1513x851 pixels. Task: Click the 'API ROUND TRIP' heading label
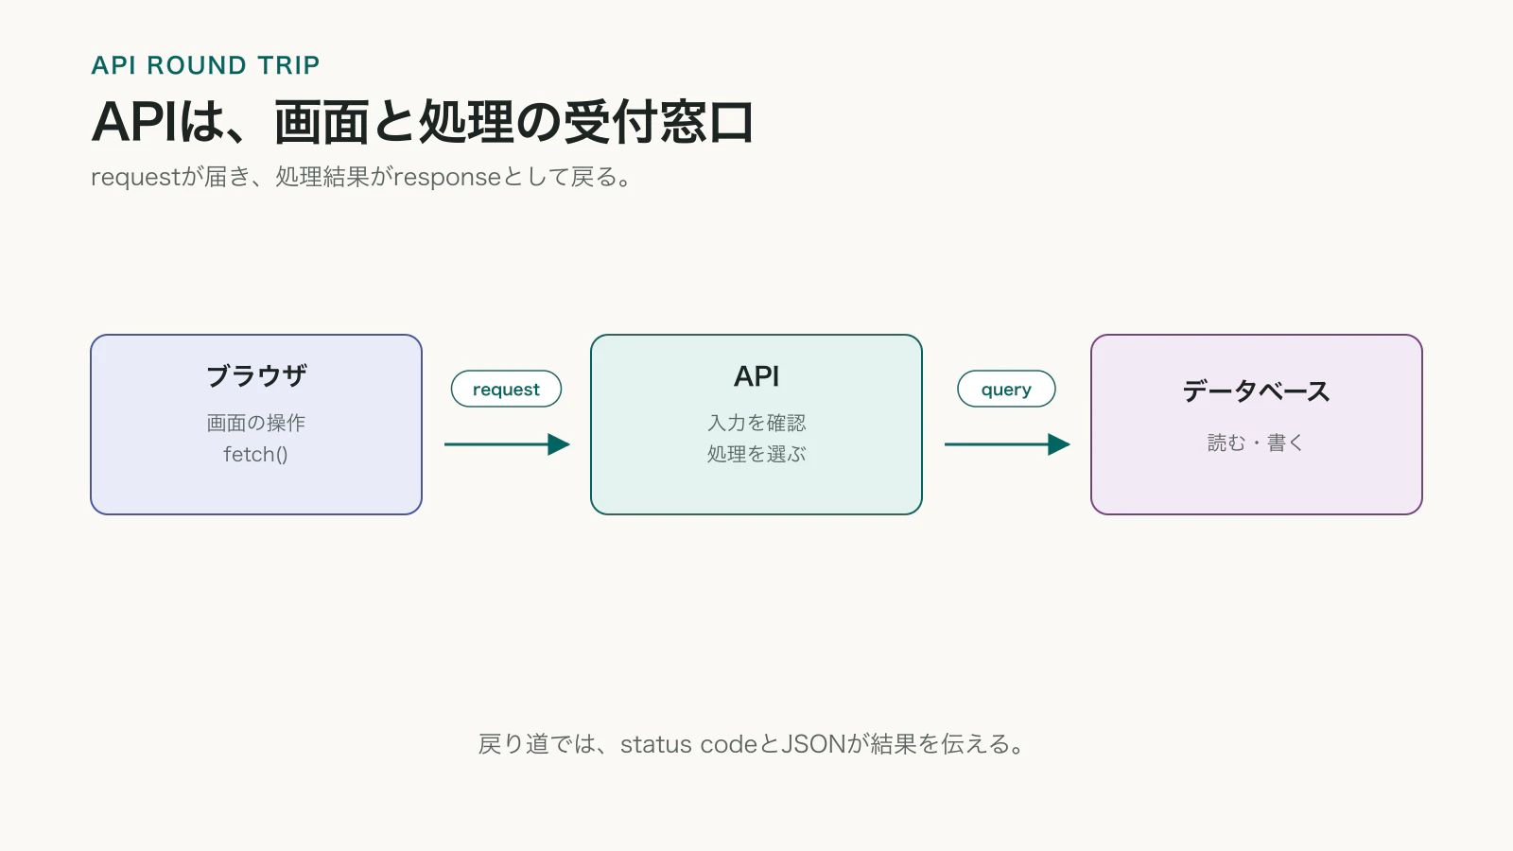click(205, 65)
